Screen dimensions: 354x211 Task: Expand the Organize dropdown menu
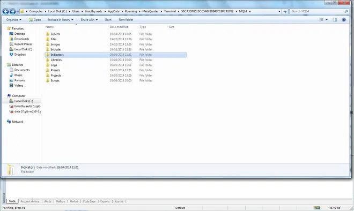pos(14,20)
